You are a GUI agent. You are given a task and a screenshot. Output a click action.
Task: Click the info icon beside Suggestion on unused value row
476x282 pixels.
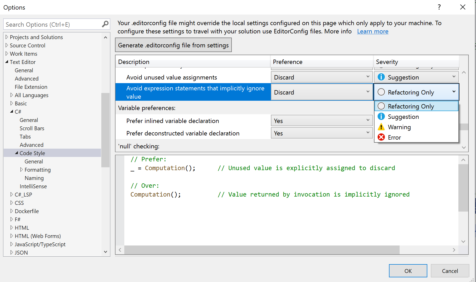click(x=381, y=77)
